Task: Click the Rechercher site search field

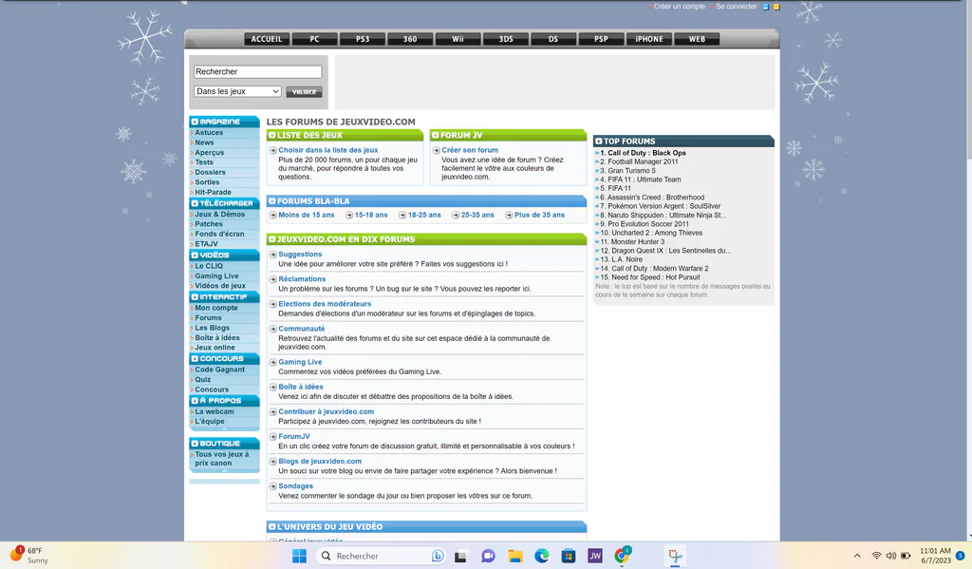Action: 257,71
